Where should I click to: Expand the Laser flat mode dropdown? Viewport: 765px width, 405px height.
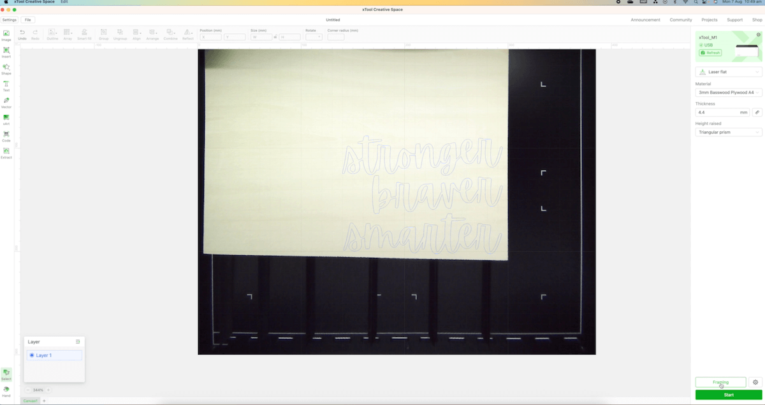pyautogui.click(x=729, y=72)
